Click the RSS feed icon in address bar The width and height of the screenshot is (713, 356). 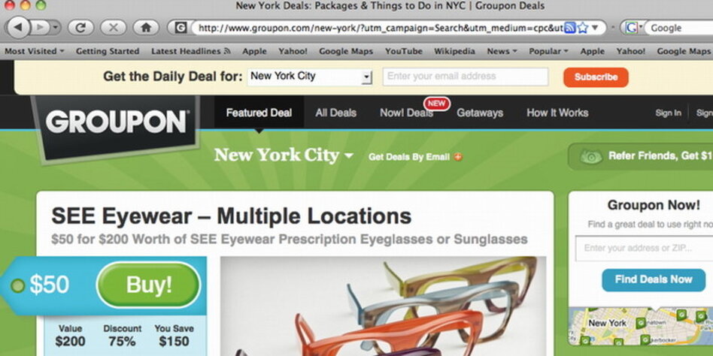(570, 28)
